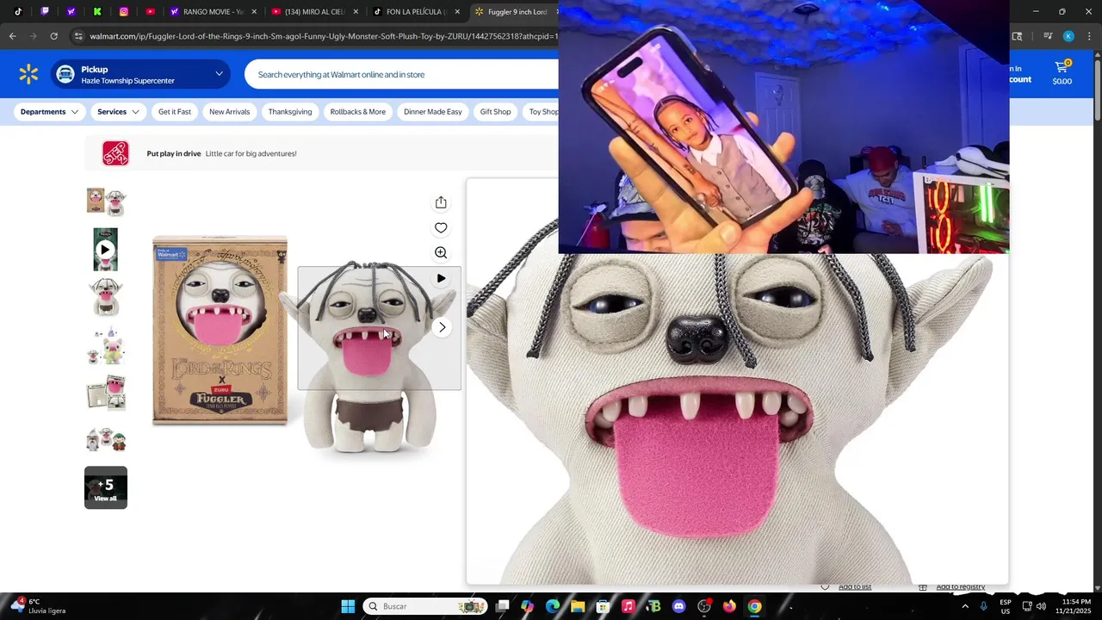Select the video thumbnail with play button
1102x620 pixels.
[106, 250]
